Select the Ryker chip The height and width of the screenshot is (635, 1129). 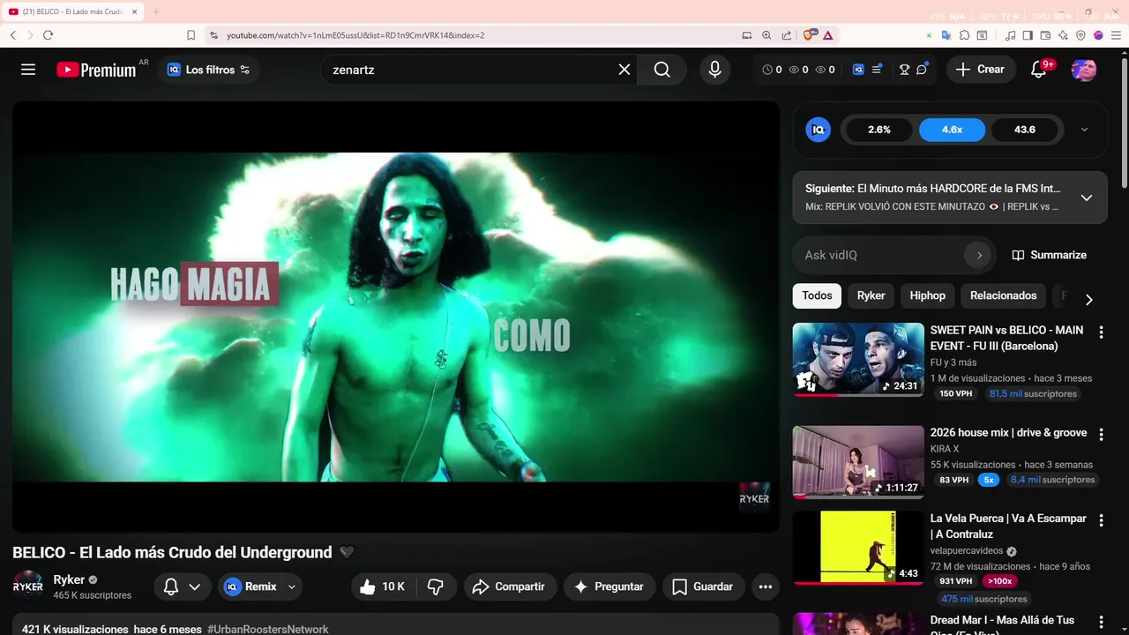point(871,295)
